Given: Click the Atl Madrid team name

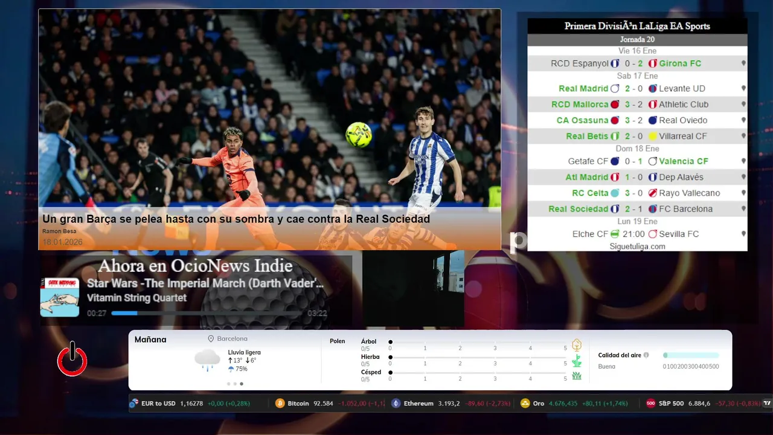Looking at the screenshot, I should pyautogui.click(x=586, y=177).
